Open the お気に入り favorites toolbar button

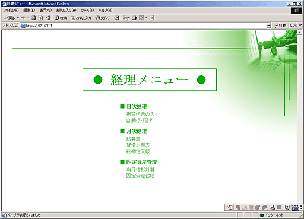pos(81,18)
